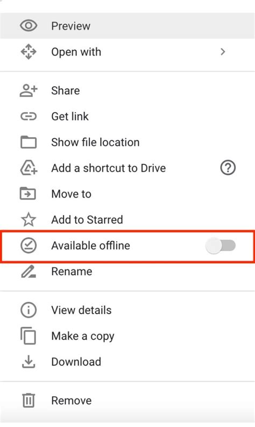Expand the Open with submenu arrow
This screenshot has width=255, height=427.
(x=223, y=52)
